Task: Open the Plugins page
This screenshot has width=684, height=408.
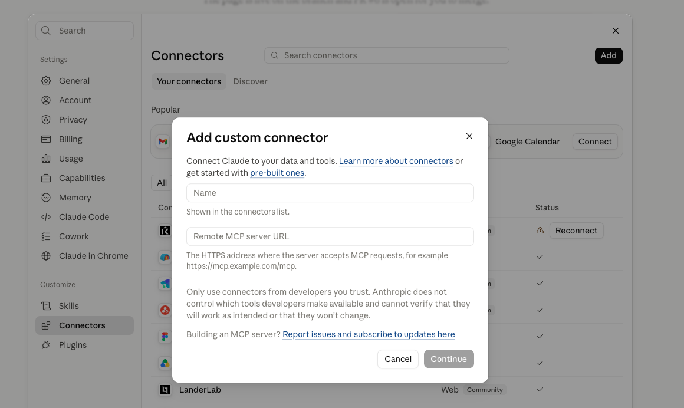Action: click(x=85, y=345)
